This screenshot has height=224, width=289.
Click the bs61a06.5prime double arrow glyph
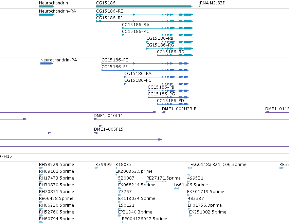(x=176, y=188)
